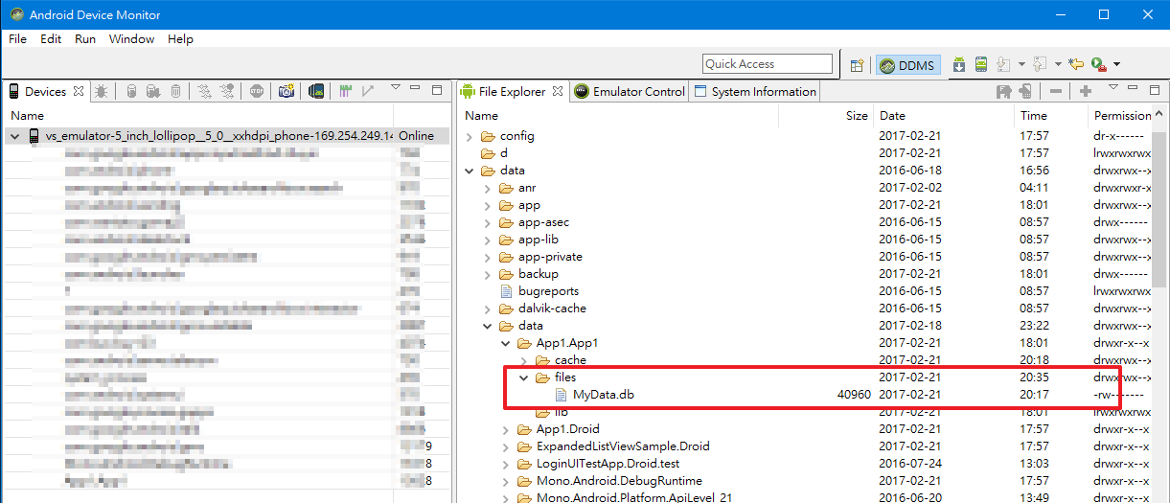The image size is (1170, 503).
Task: Click the Cause GC trash icon
Action: pos(176,92)
